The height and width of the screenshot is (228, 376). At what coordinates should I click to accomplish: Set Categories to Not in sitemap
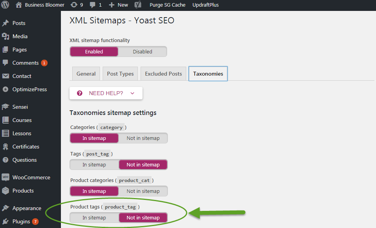[x=143, y=138]
